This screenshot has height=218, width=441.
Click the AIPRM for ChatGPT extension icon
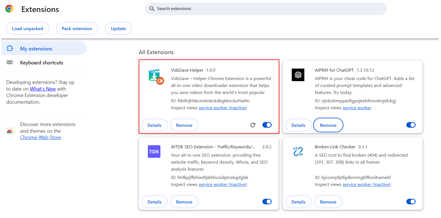click(298, 75)
